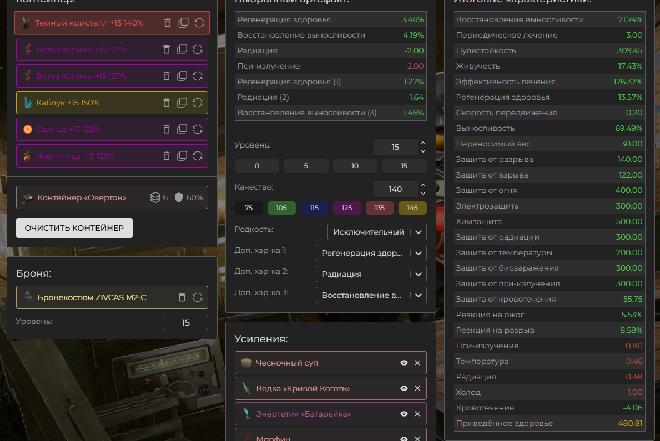This screenshot has width=660, height=441.
Task: Click the Бронекостюм ZIVCAS M2-C armor name
Action: point(92,297)
